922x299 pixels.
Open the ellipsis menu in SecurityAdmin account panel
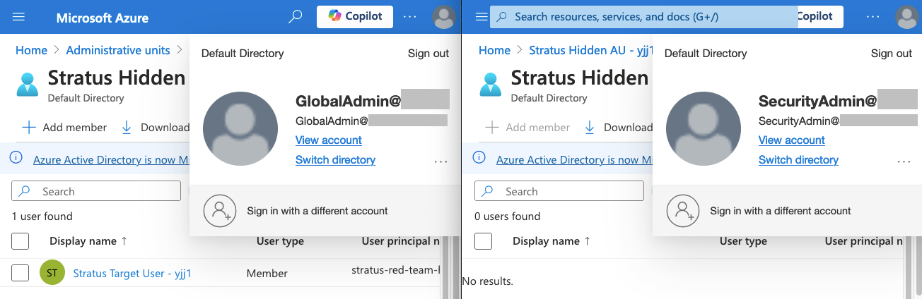pyautogui.click(x=904, y=161)
